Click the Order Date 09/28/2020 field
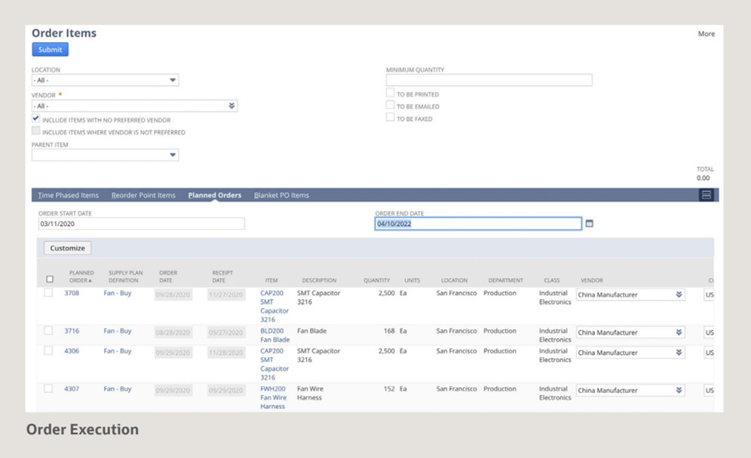The image size is (751, 458). [x=173, y=295]
